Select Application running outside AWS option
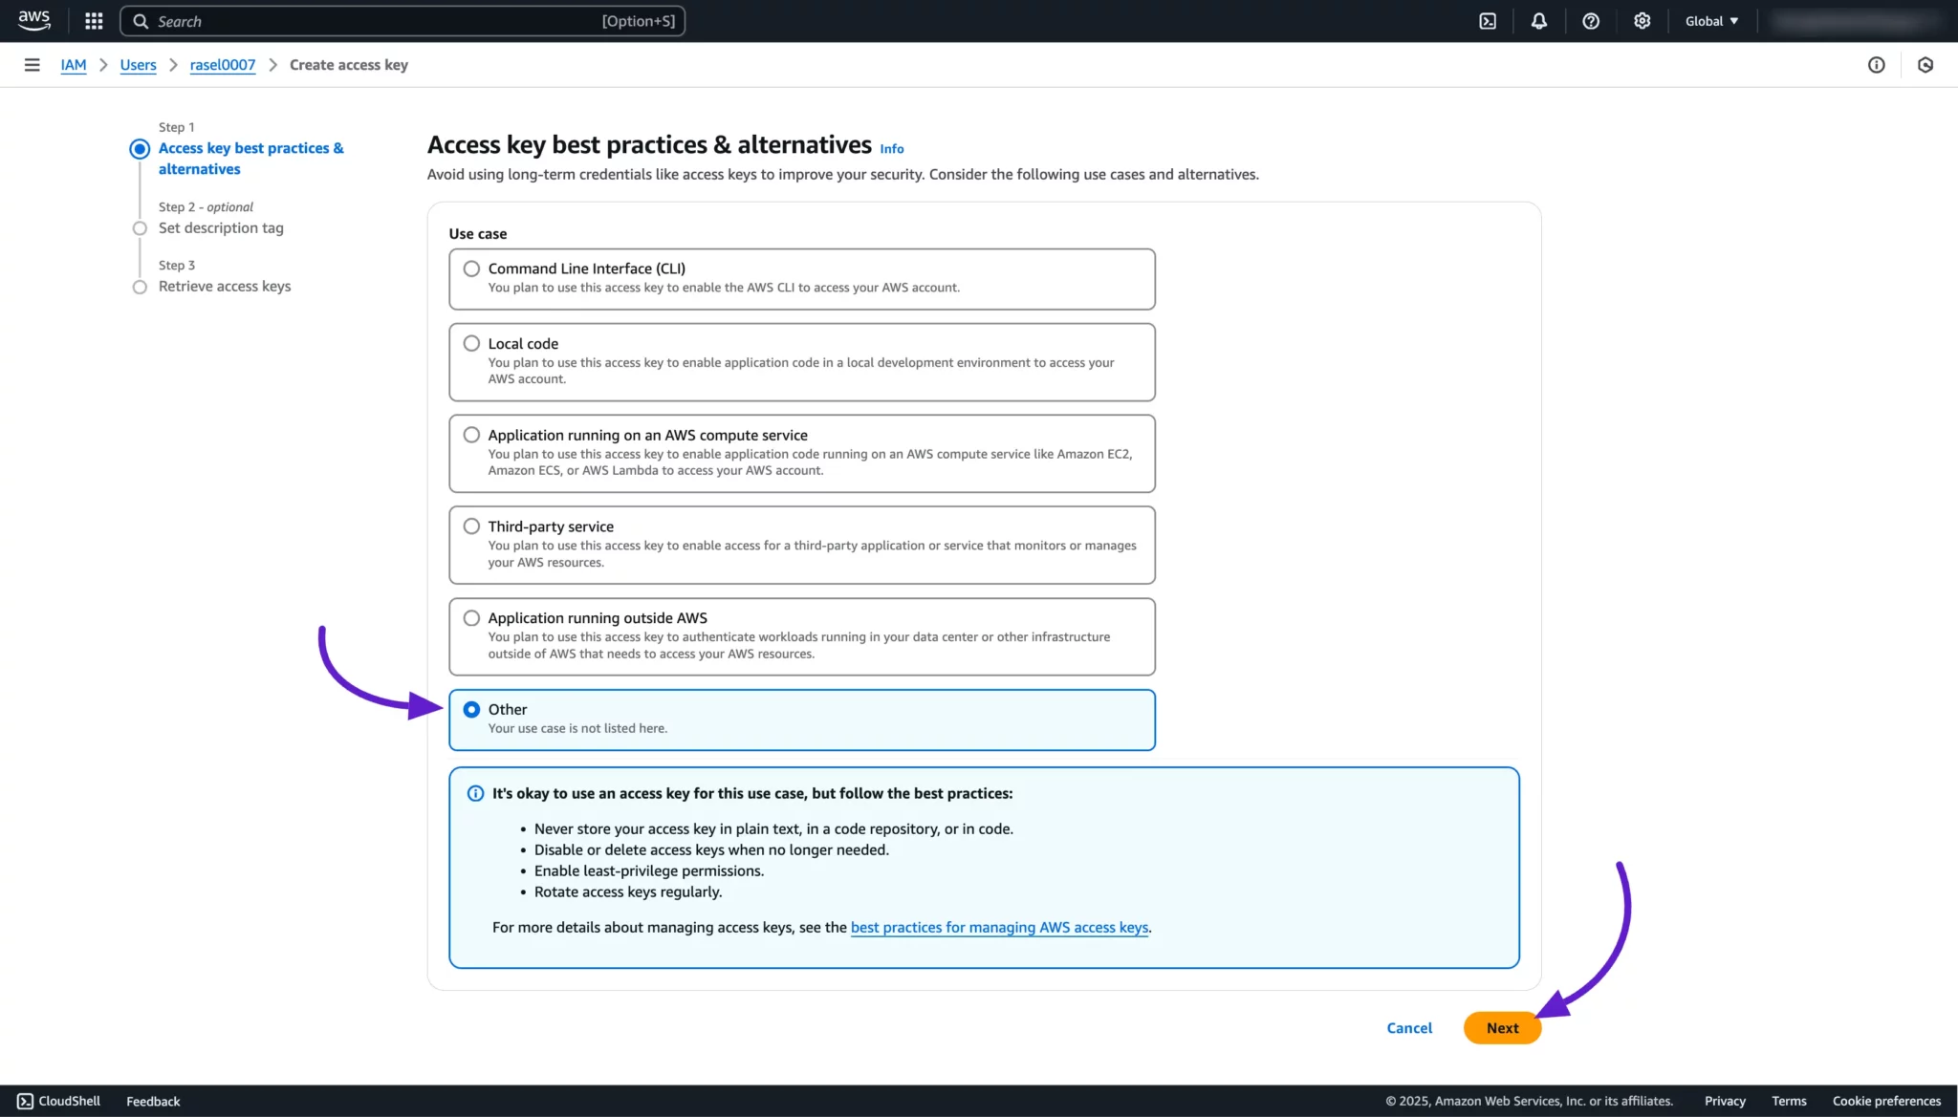The height and width of the screenshot is (1117, 1958). [471, 618]
